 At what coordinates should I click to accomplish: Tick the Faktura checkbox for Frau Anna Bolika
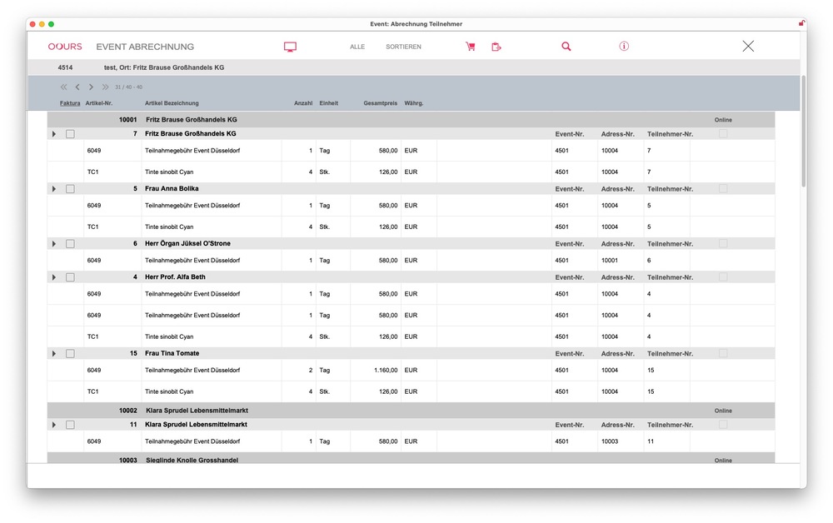pyautogui.click(x=70, y=189)
